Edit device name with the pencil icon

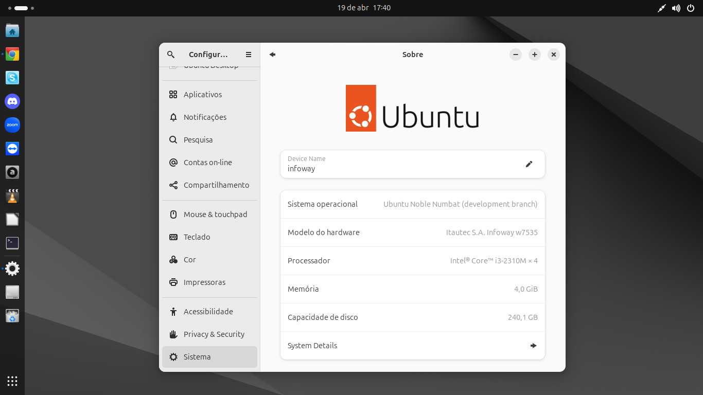529,164
